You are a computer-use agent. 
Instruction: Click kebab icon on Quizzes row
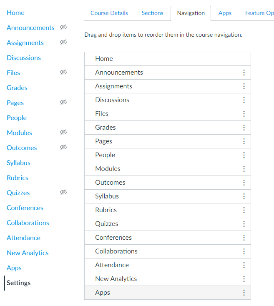coord(244,224)
